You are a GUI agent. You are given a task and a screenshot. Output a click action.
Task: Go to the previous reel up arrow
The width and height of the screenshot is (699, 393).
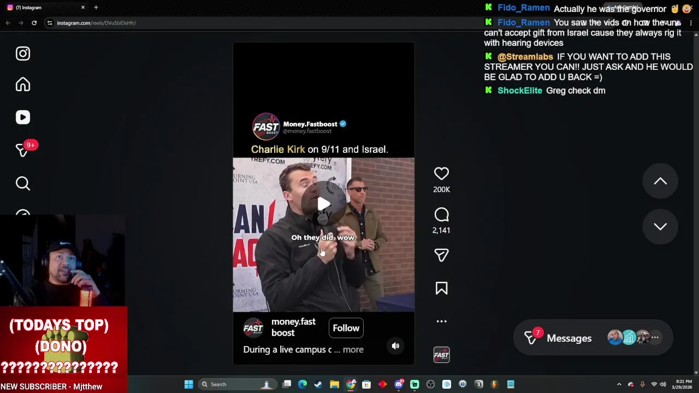coord(660,181)
